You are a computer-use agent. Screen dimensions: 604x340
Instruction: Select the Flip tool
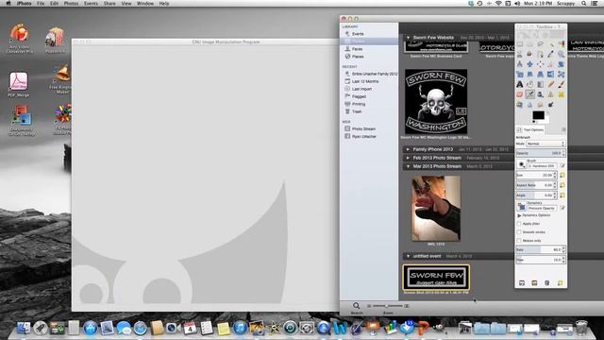550,74
